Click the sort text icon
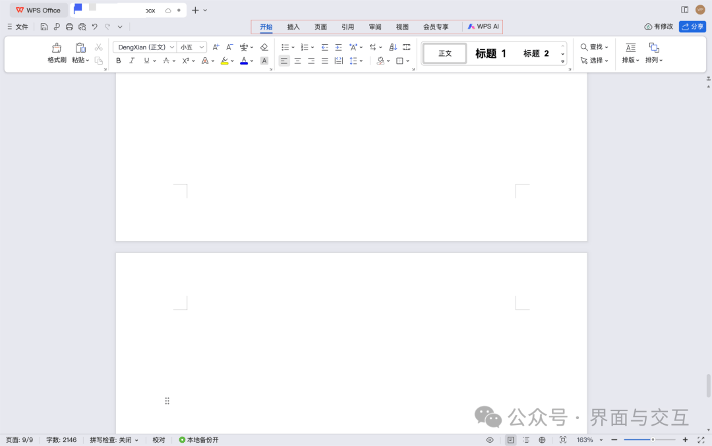 (394, 47)
